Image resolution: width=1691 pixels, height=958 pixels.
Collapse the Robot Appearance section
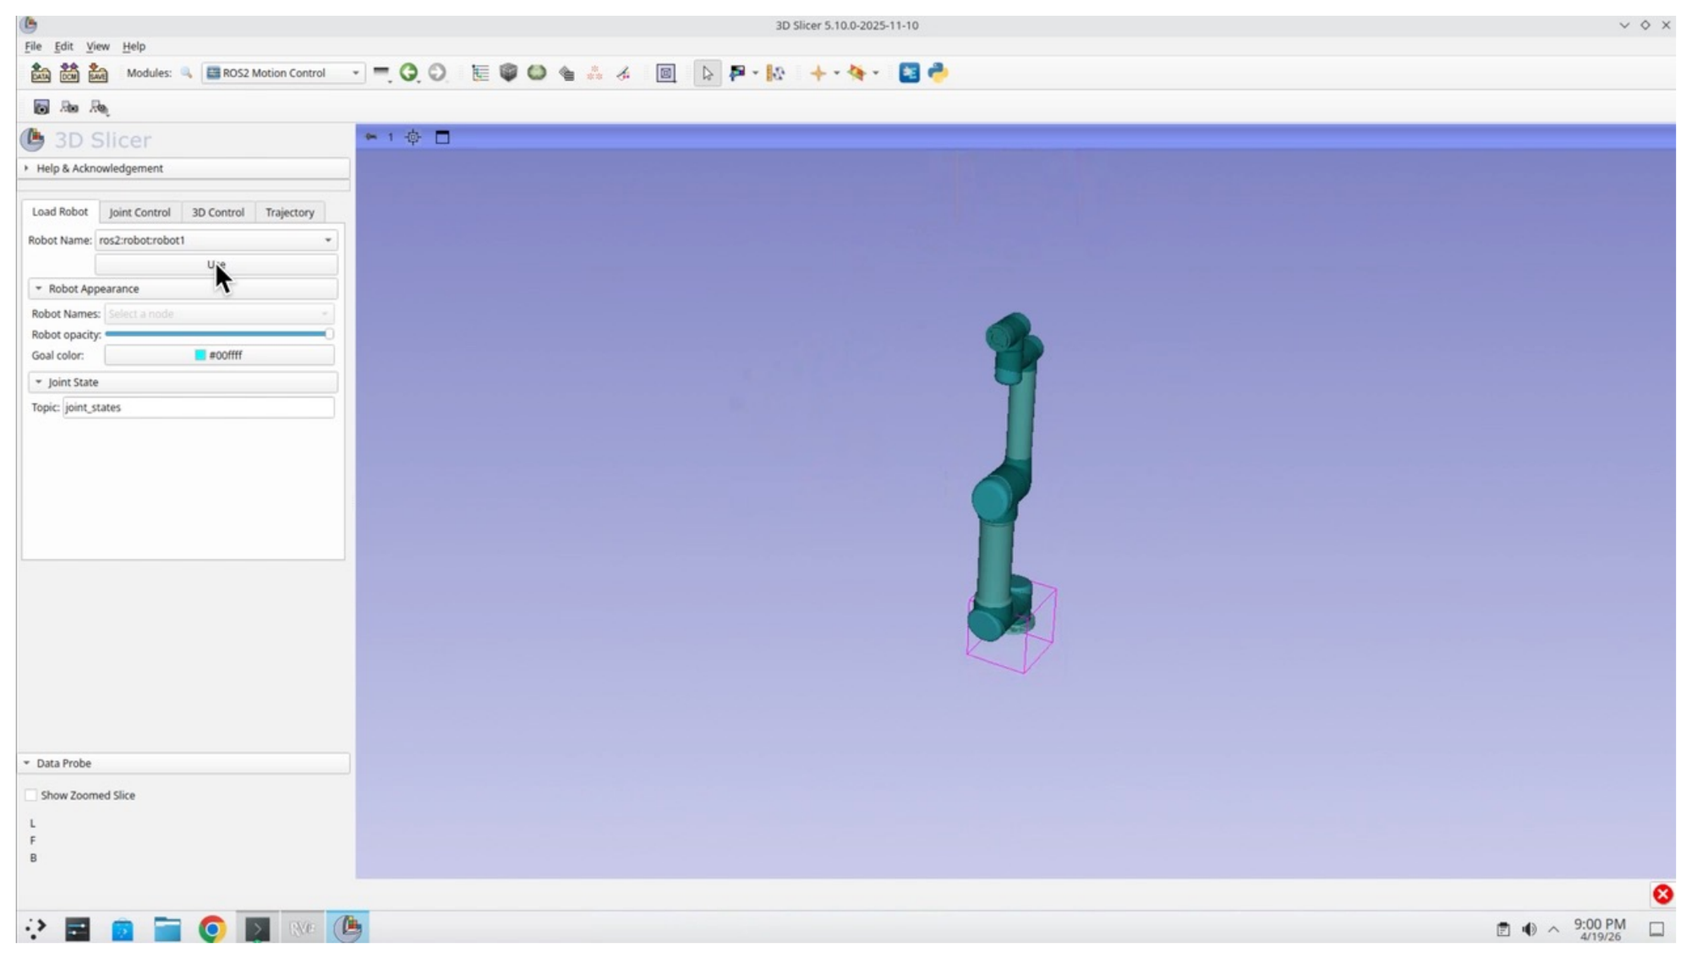[39, 288]
